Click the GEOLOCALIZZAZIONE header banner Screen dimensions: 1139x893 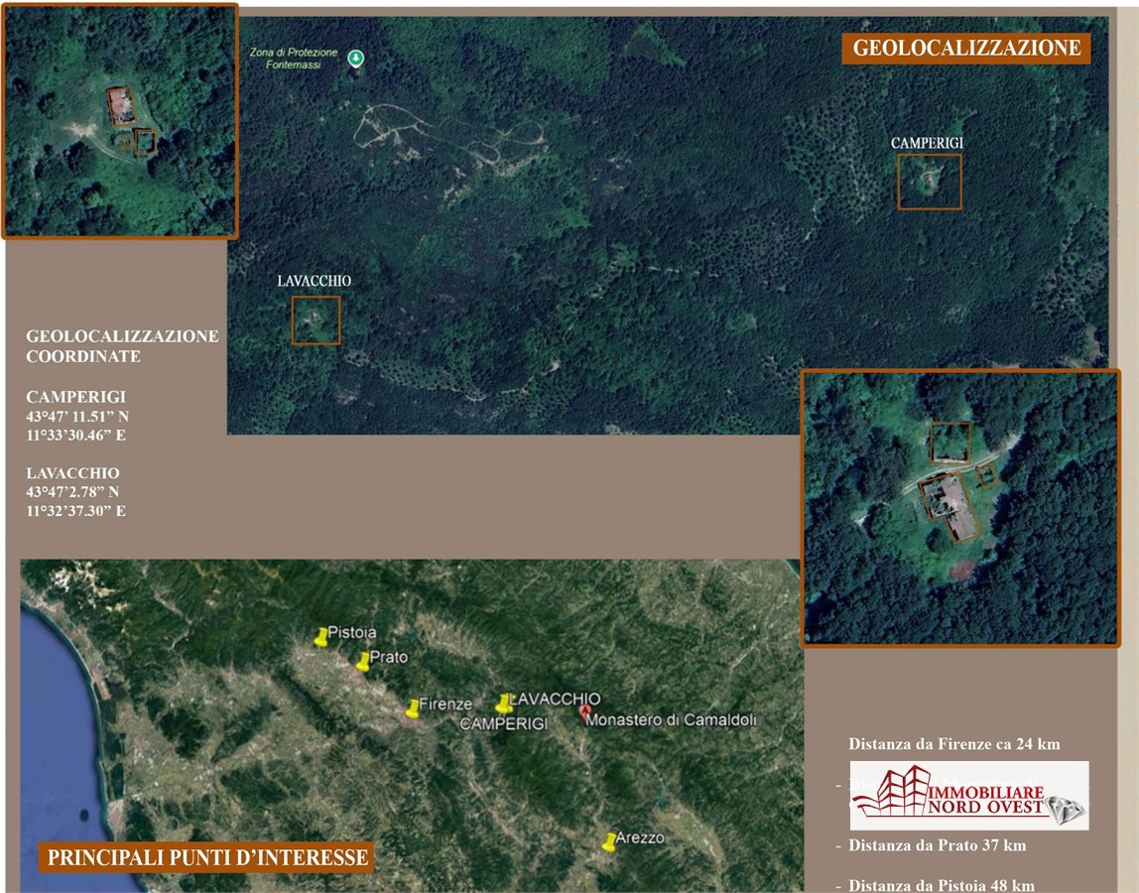pos(965,49)
